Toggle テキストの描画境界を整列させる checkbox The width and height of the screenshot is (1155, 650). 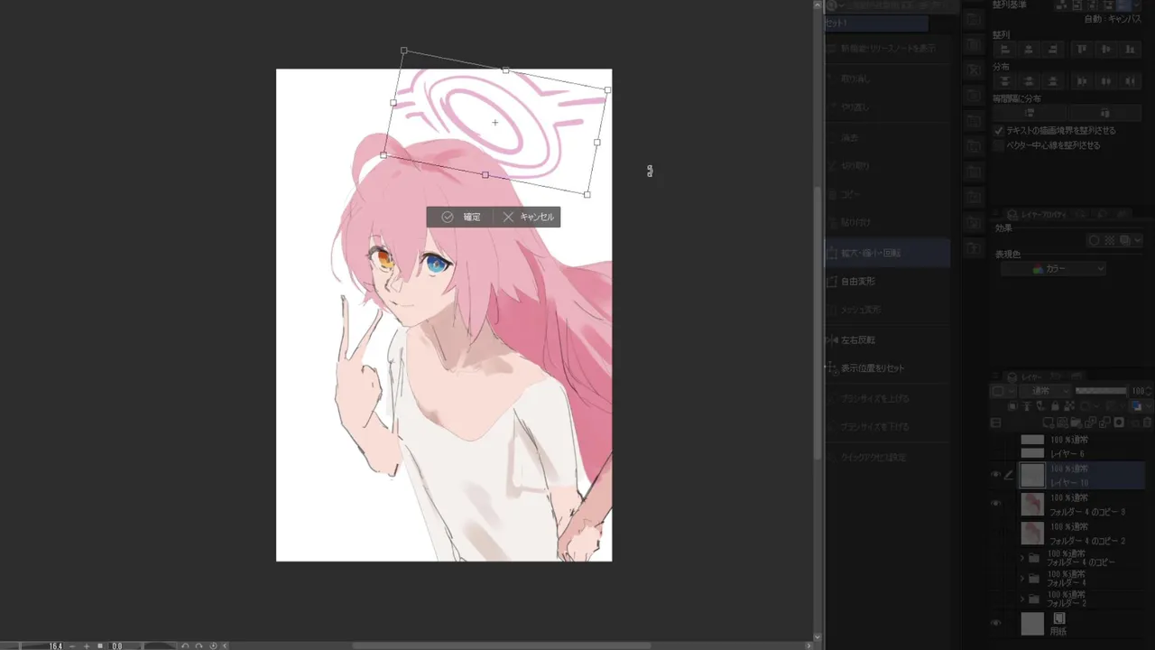[998, 131]
